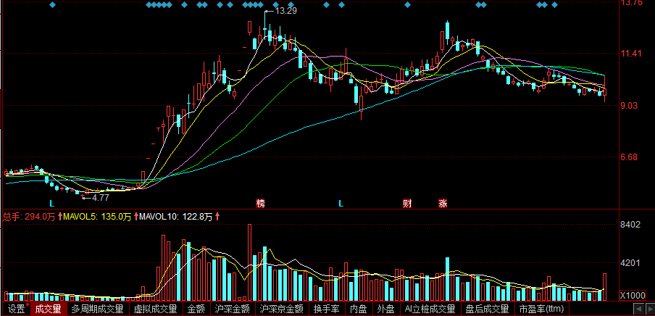Click the last red volume bar on the right

pyautogui.click(x=604, y=287)
